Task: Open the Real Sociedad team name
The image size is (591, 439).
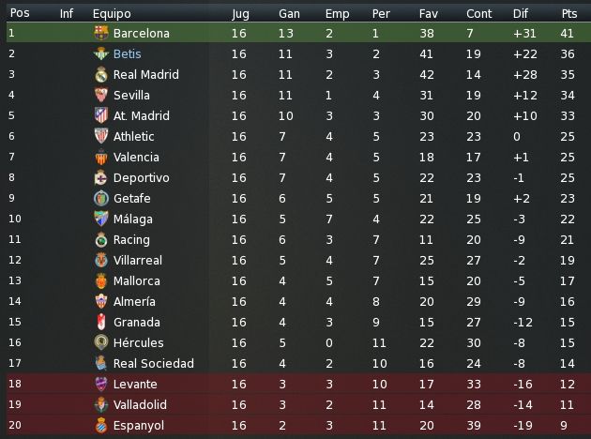Action: tap(154, 363)
